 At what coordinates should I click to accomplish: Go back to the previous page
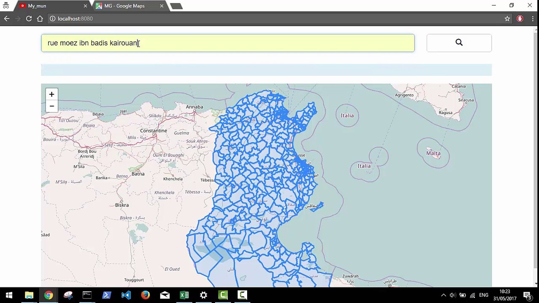coord(7,19)
